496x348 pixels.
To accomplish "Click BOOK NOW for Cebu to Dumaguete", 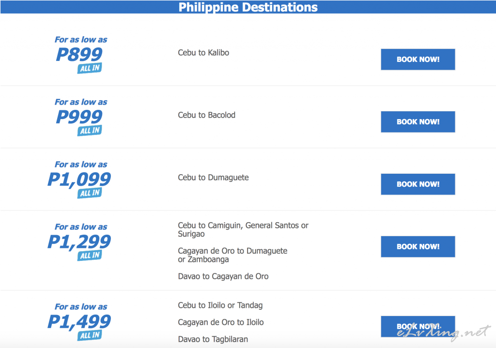I will pyautogui.click(x=418, y=184).
